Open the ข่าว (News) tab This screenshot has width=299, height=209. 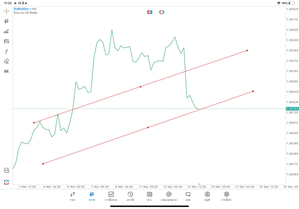pos(149,196)
